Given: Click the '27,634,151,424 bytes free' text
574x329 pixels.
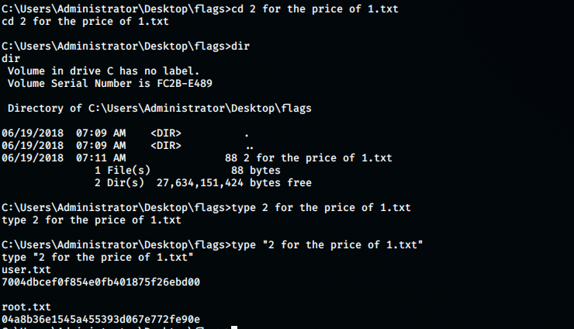Looking at the screenshot, I should coord(234,183).
